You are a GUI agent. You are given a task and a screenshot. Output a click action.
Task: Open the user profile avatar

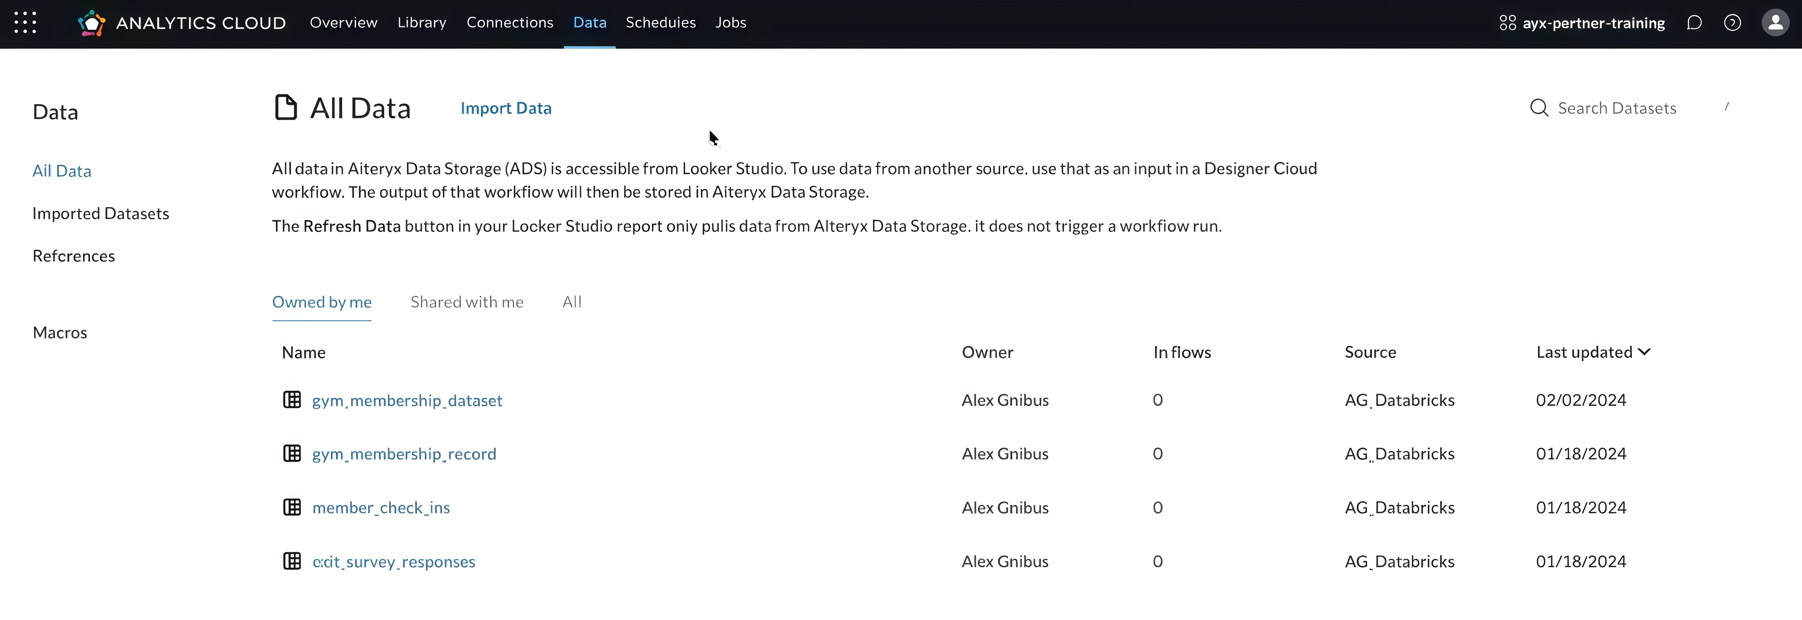coord(1775,23)
